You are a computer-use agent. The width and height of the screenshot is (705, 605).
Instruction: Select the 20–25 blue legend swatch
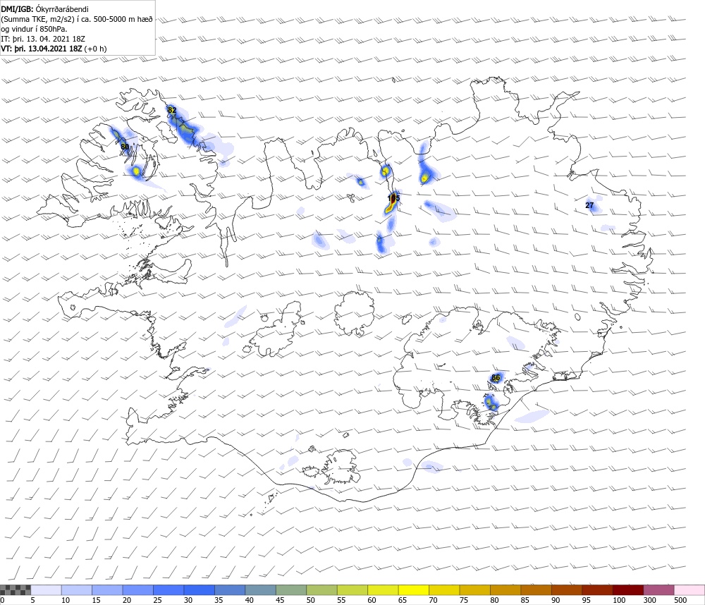(x=138, y=590)
